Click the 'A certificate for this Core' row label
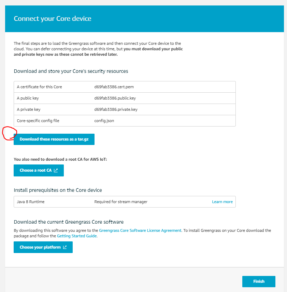Image resolution: width=287 pixels, height=292 pixels. (39, 87)
